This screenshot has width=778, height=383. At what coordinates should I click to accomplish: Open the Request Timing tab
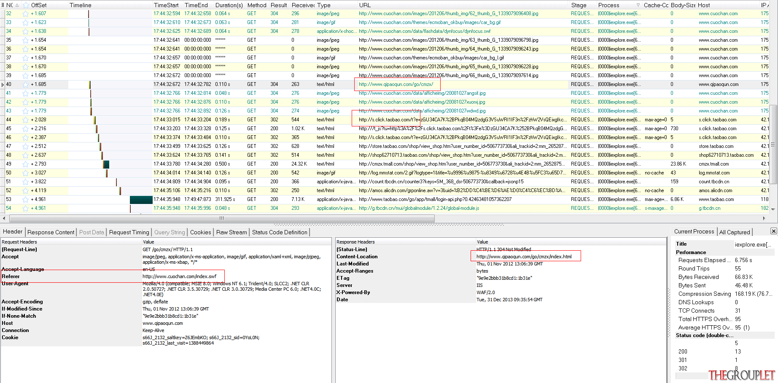[x=129, y=232]
